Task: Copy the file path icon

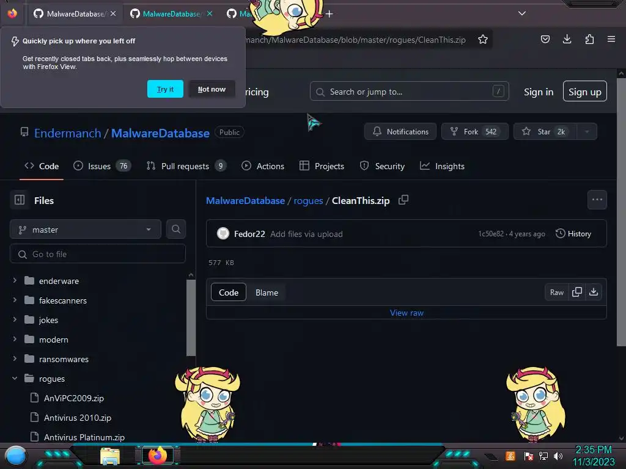Action: [403, 200]
